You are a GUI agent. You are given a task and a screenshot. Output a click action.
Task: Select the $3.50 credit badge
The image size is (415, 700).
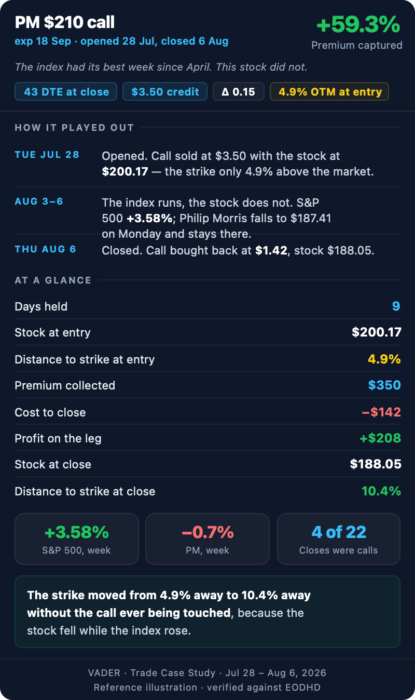click(165, 92)
